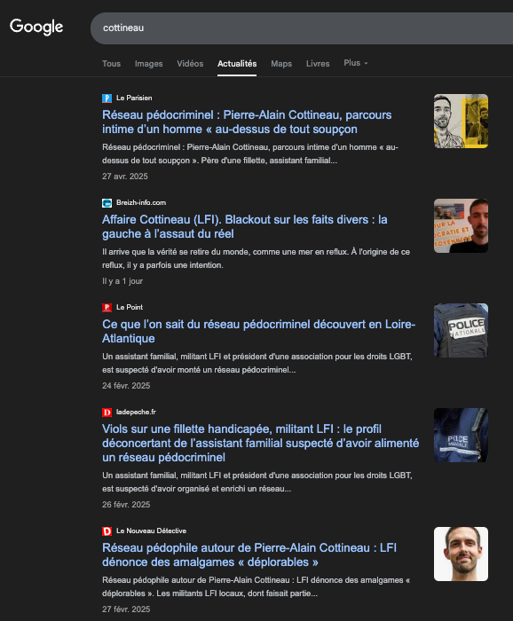Click the Le Point source name
The width and height of the screenshot is (513, 621).
coord(130,307)
